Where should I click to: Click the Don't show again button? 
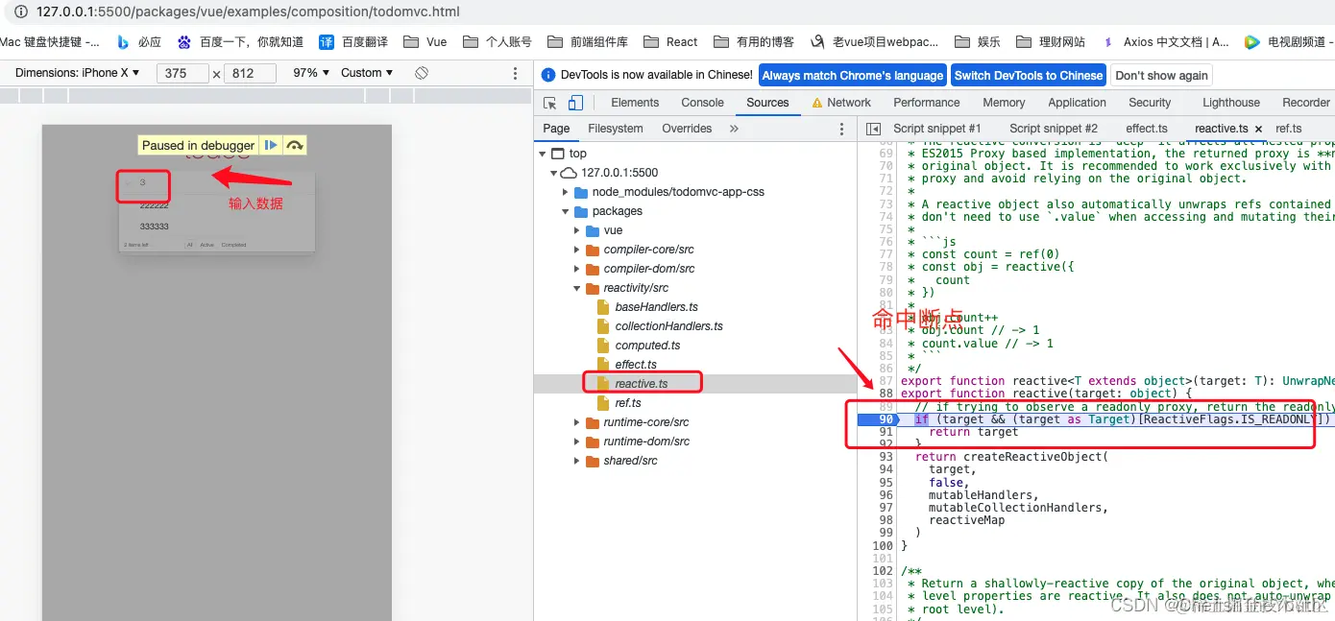[1161, 75]
